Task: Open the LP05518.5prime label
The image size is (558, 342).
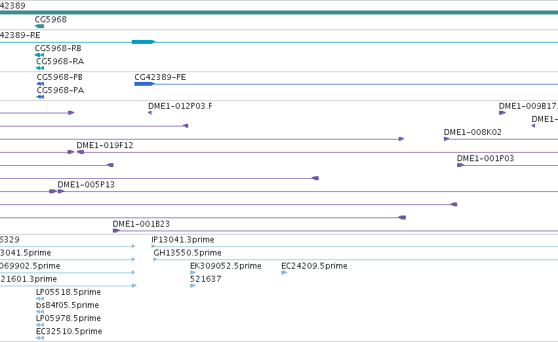Action: tap(68, 292)
